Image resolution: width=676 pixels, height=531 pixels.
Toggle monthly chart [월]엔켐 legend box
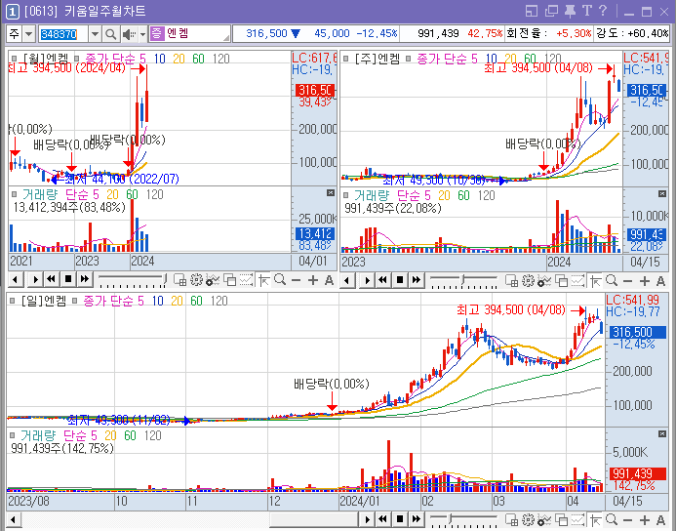15,59
